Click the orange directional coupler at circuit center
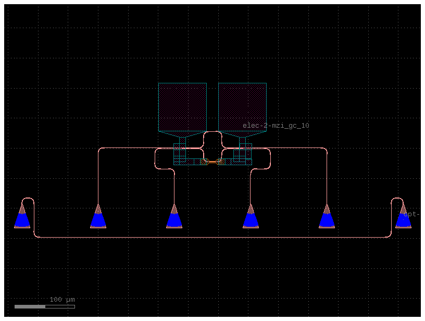The height and width of the screenshot is (321, 425). point(213,162)
